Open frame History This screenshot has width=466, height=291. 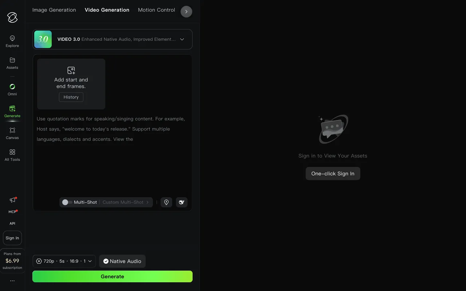pyautogui.click(x=71, y=97)
